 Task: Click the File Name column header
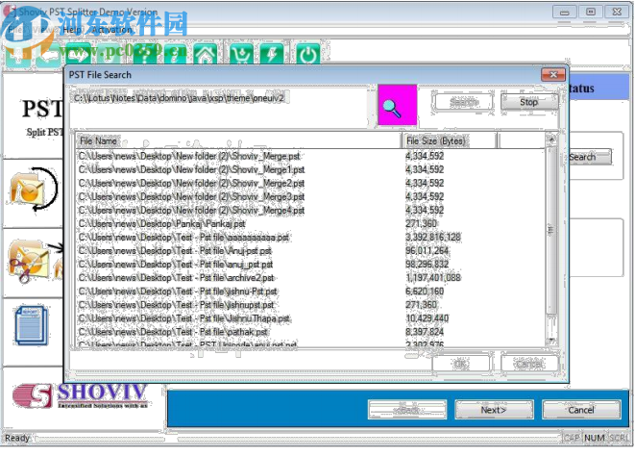(239, 141)
